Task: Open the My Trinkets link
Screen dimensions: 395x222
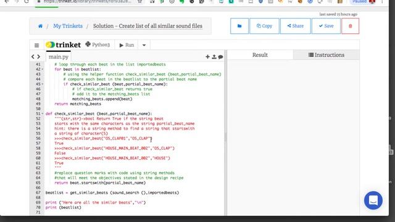Action: pyautogui.click(x=68, y=26)
